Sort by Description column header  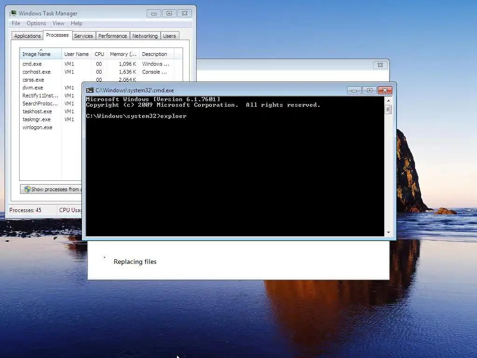(157, 54)
